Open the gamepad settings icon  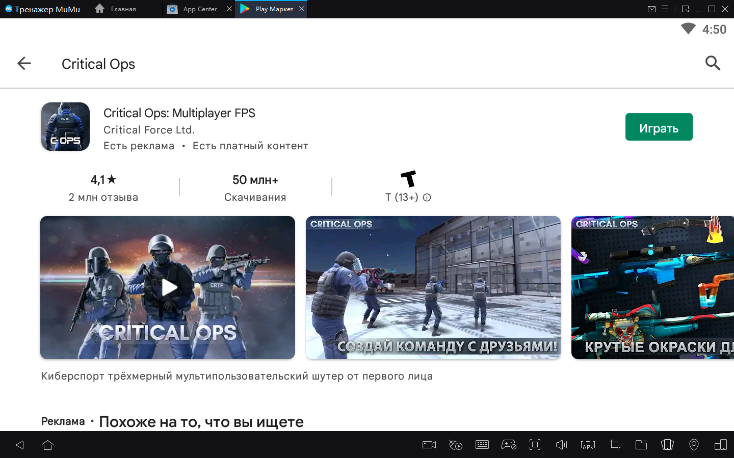click(508, 445)
